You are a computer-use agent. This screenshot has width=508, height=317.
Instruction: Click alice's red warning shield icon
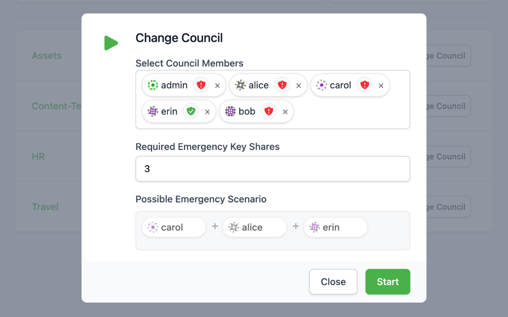point(282,85)
